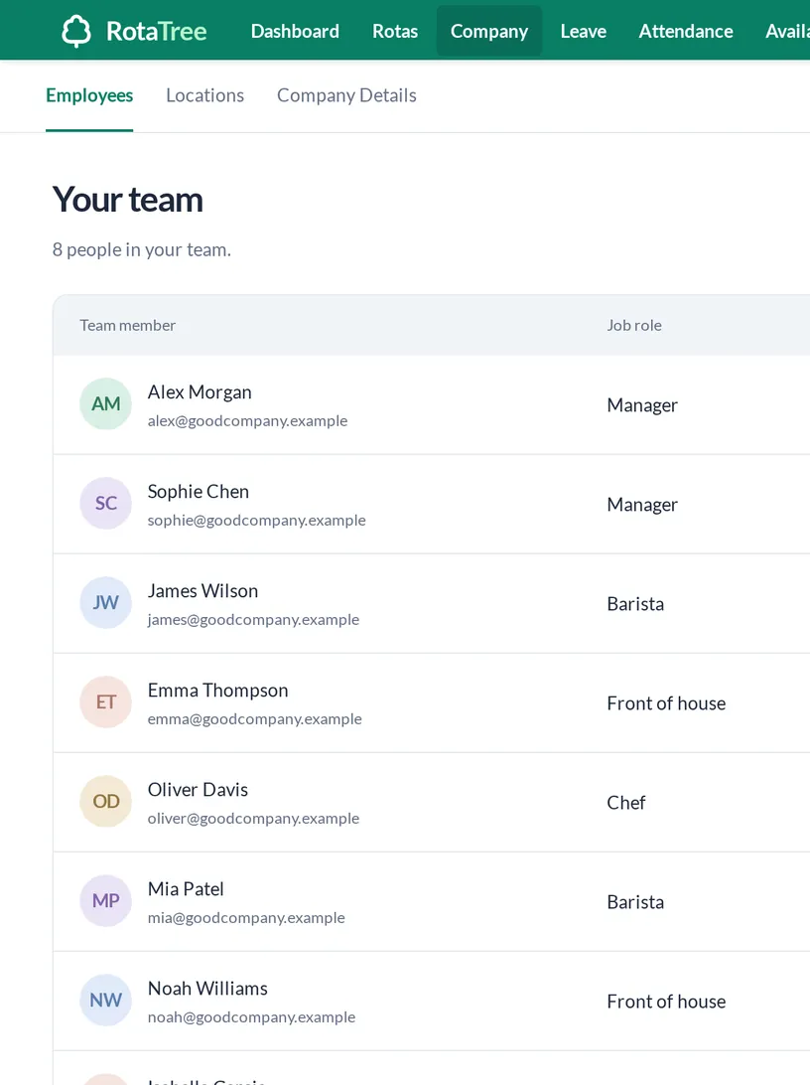Click email noah@goodcompany.example

click(x=251, y=1017)
